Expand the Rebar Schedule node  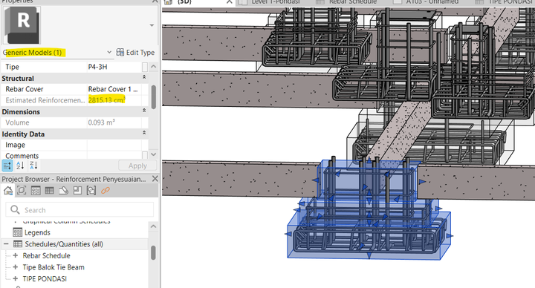coord(16,255)
